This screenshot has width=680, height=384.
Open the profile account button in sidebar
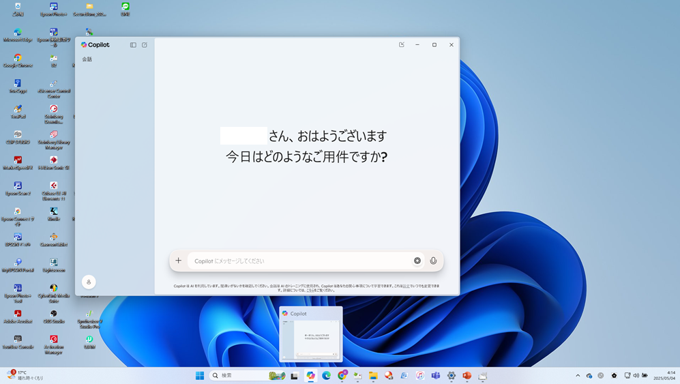tap(89, 282)
